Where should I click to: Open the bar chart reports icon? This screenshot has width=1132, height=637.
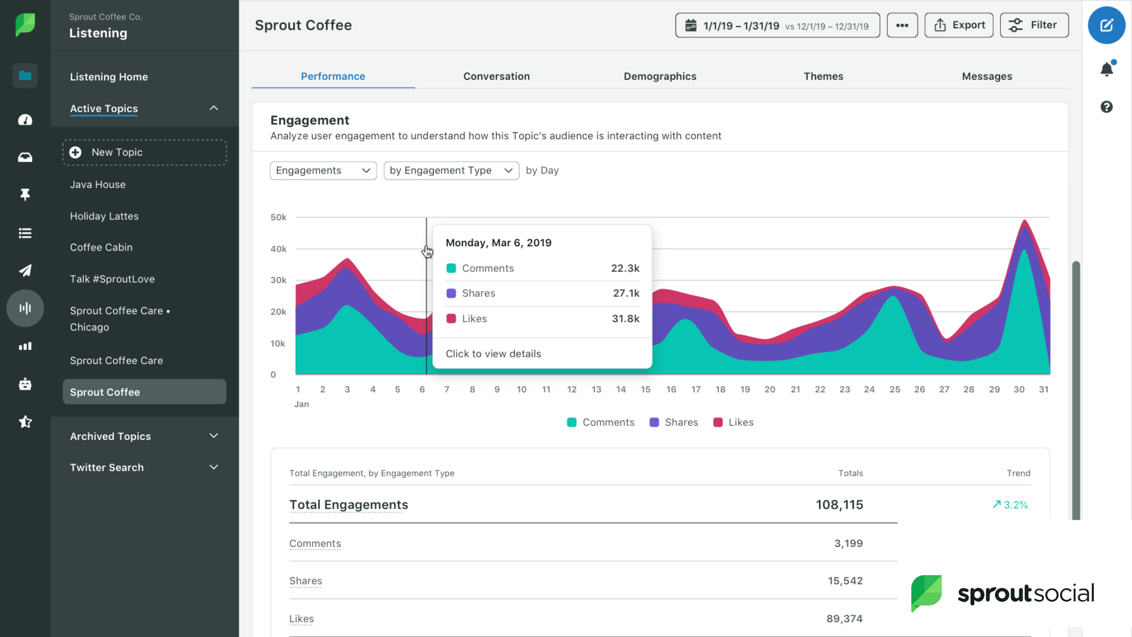pos(25,346)
